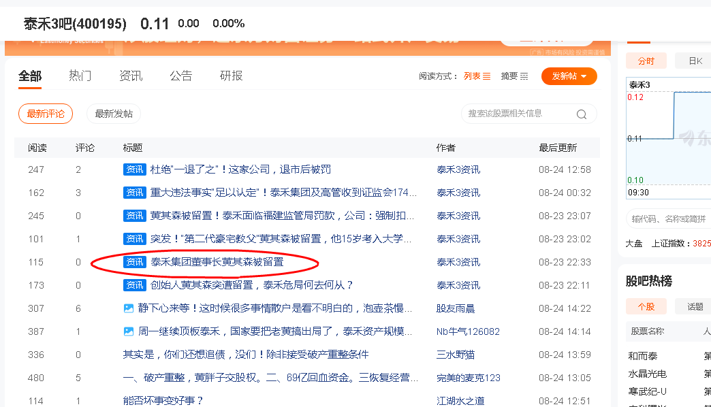Sort by 最新发帖
This screenshot has height=407, width=711.
(x=113, y=114)
